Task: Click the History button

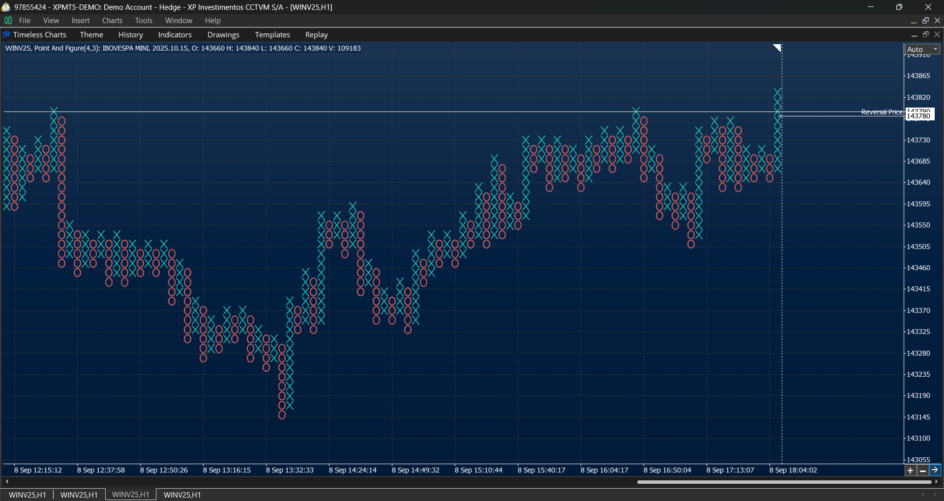Action: click(130, 35)
